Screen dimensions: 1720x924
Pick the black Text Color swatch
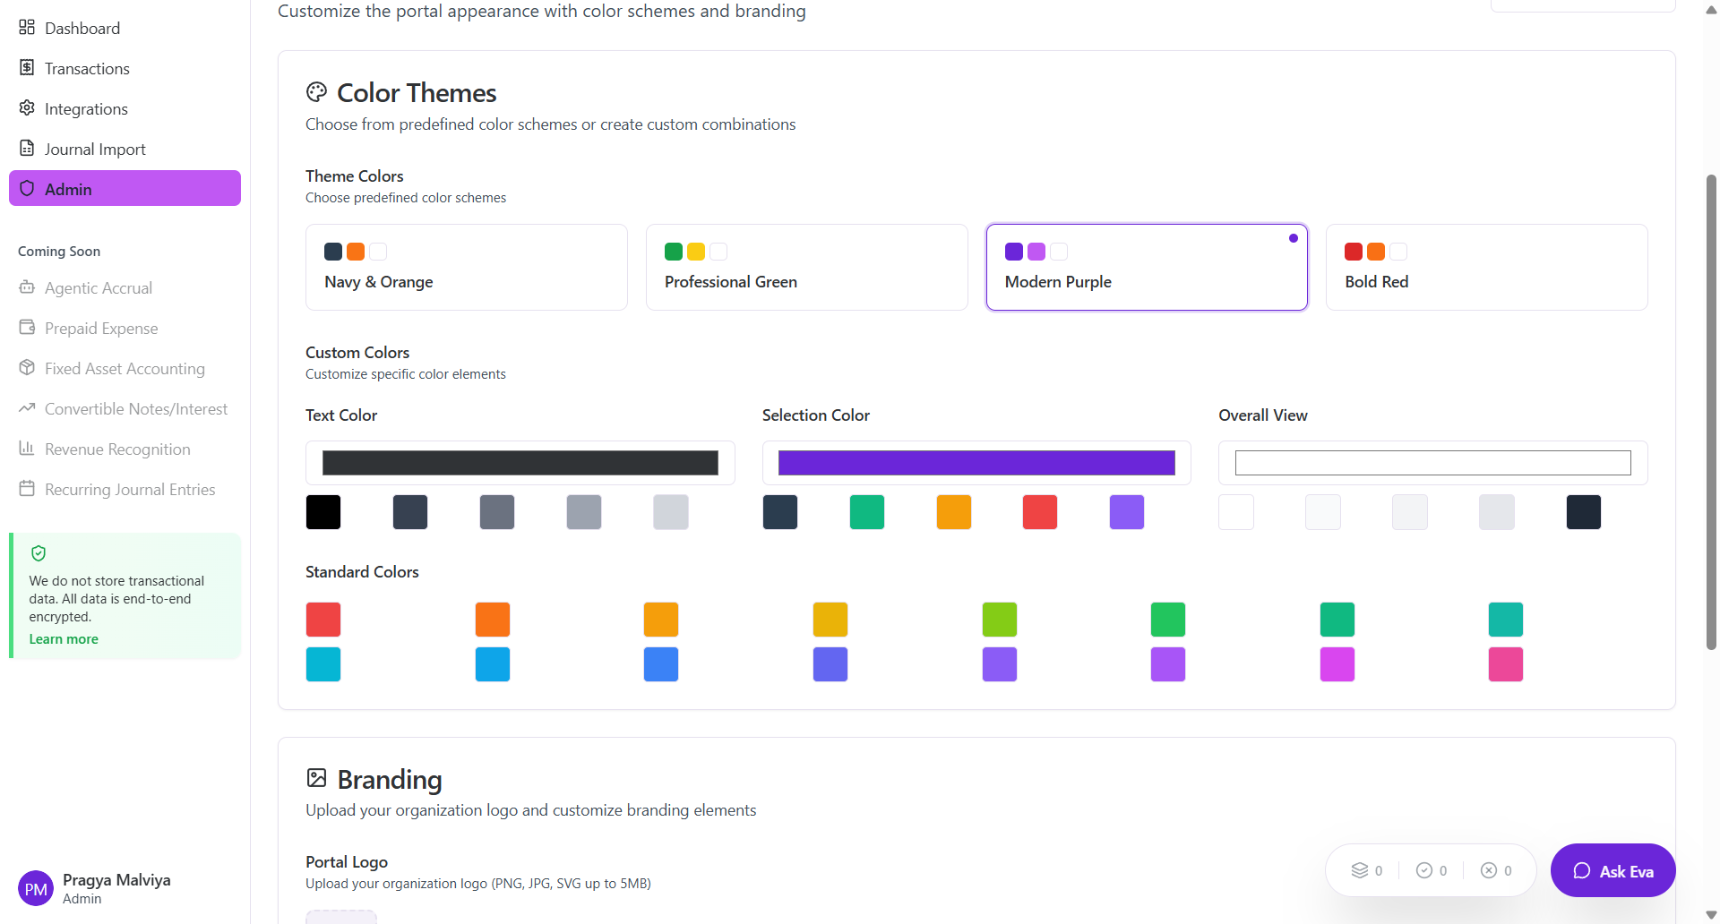pos(323,512)
